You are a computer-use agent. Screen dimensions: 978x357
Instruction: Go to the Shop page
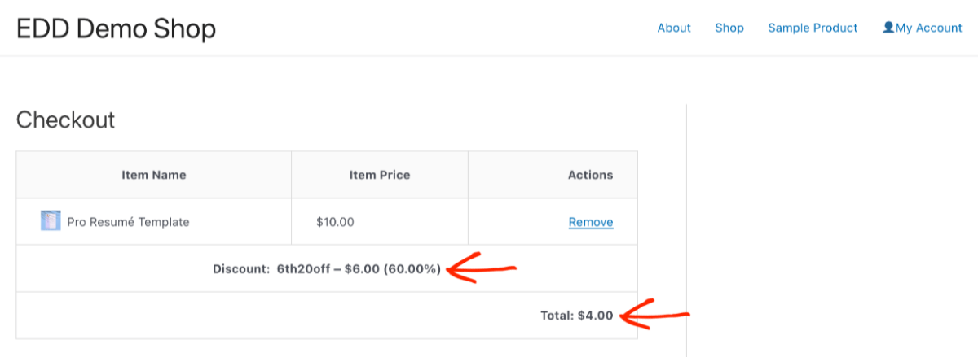(729, 28)
